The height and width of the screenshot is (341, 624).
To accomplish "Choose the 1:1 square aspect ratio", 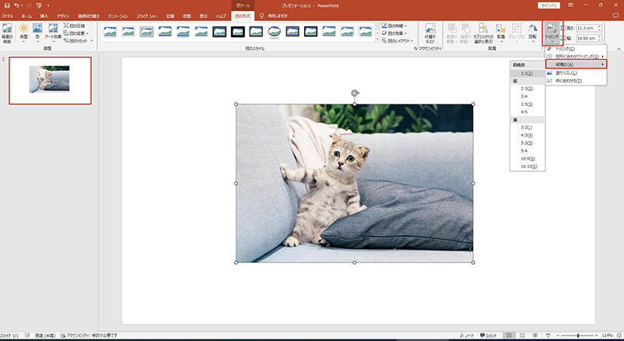I will pyautogui.click(x=527, y=72).
